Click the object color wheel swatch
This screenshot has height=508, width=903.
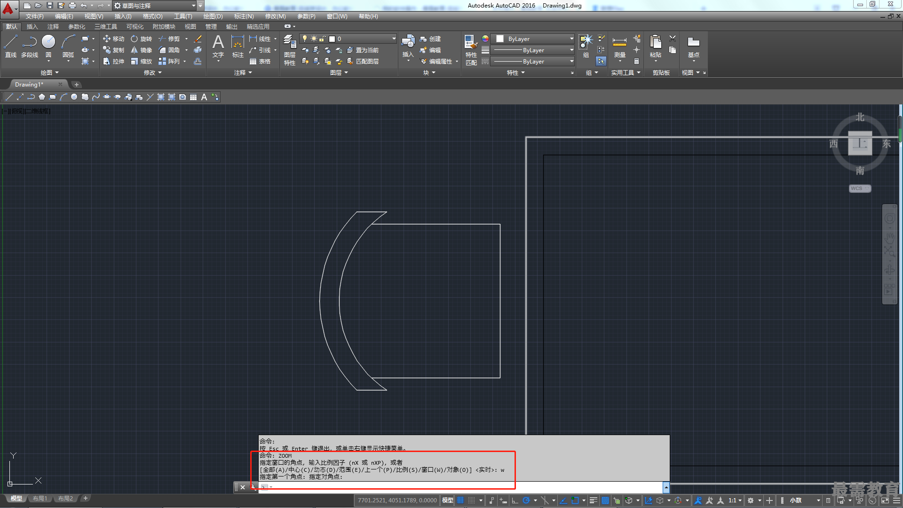485,39
